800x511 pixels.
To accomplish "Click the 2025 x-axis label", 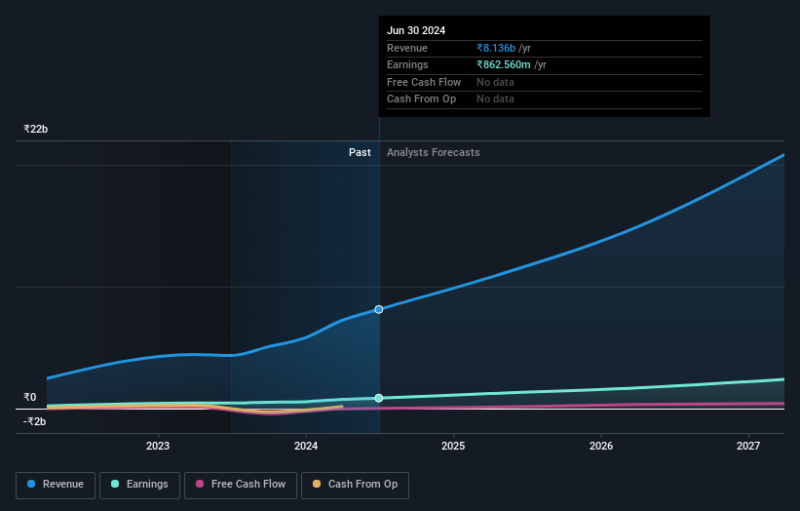I will [453, 447].
